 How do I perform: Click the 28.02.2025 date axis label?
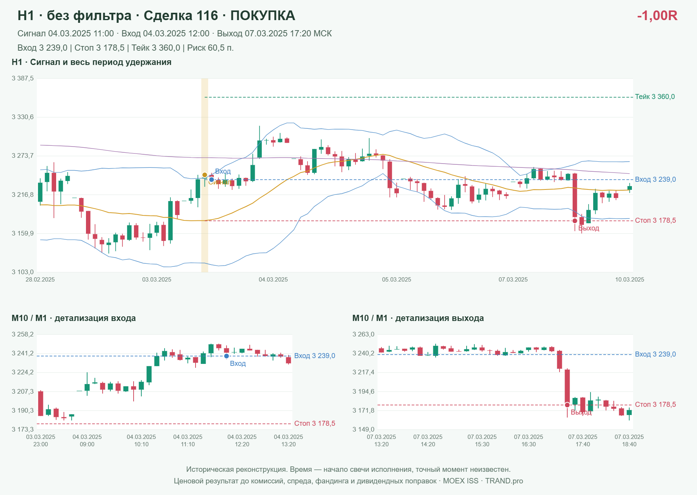40,280
